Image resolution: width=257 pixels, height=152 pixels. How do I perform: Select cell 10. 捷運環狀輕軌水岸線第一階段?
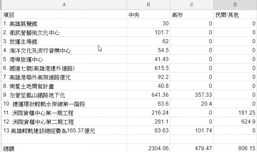click(64, 104)
